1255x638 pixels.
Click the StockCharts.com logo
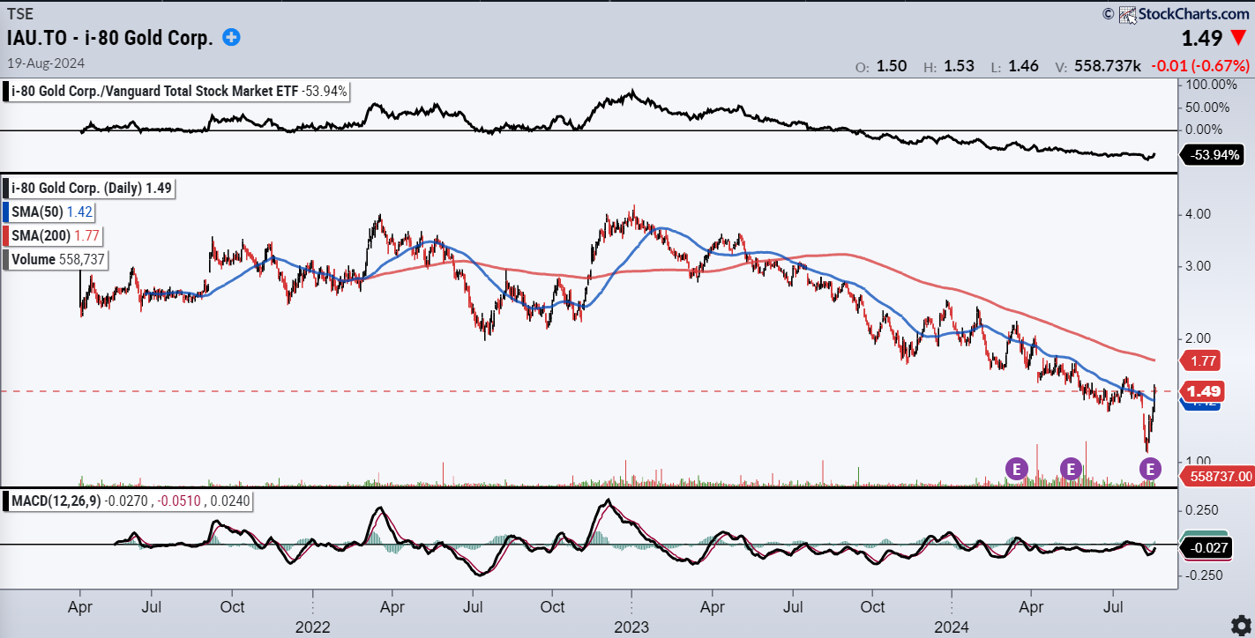point(1184,13)
